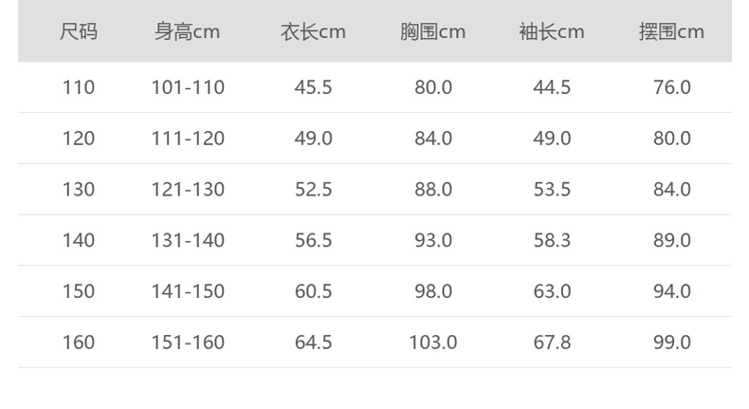
Task: Click the 45.5 garment length value
Action: (313, 87)
